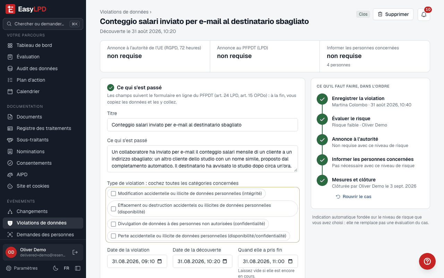Screen dimensions: 444x278
Task: Toggle dark mode with the moon icon
Action: (x=55, y=268)
